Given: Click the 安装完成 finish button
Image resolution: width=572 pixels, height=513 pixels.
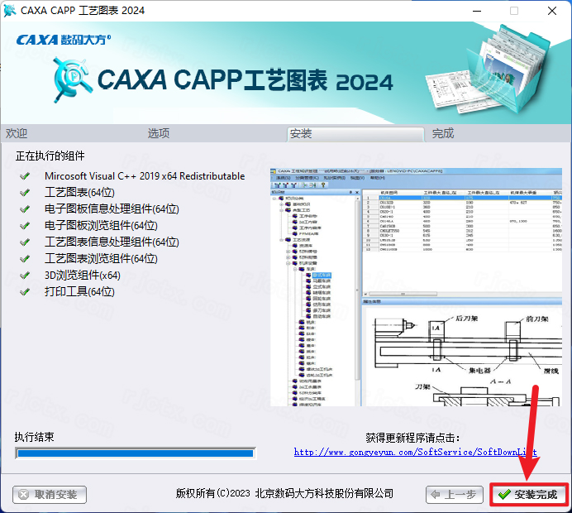Looking at the screenshot, I should click(x=529, y=495).
